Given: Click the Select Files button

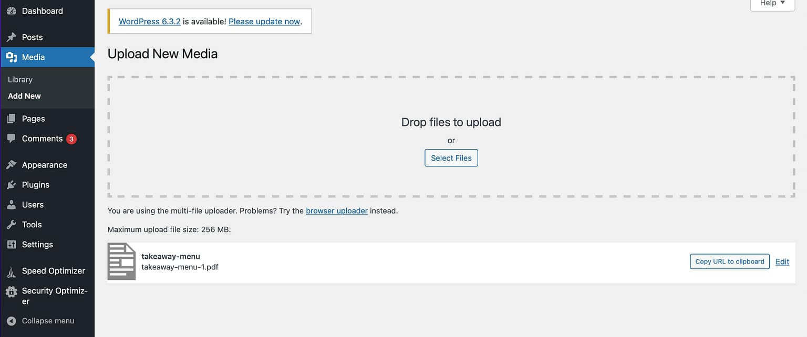Looking at the screenshot, I should pos(451,157).
